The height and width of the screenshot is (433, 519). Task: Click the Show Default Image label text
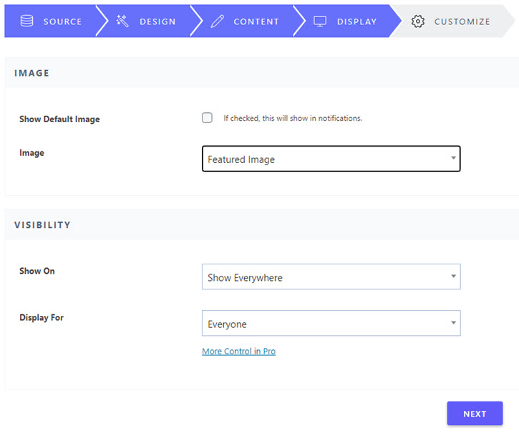click(59, 119)
